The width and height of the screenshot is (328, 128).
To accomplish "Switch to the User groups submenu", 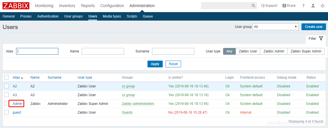I will coord(73,16).
